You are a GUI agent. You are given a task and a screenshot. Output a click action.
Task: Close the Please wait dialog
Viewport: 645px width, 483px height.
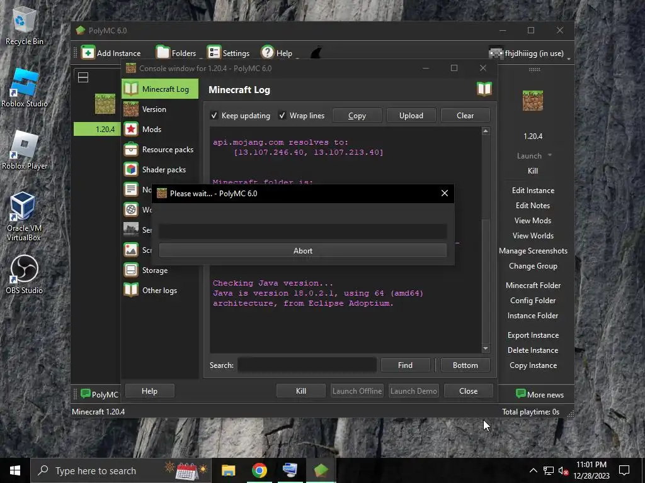[x=444, y=193]
